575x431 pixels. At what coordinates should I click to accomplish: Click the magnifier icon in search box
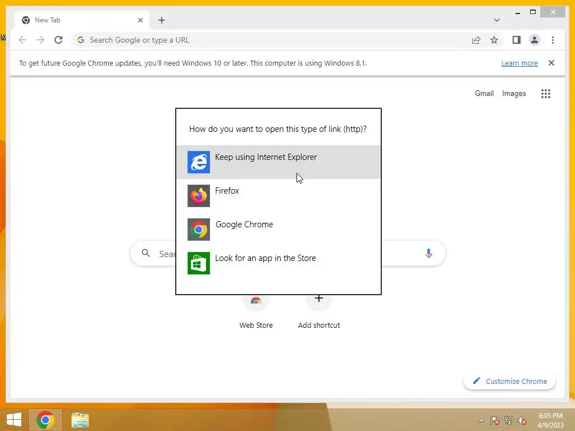tap(145, 253)
